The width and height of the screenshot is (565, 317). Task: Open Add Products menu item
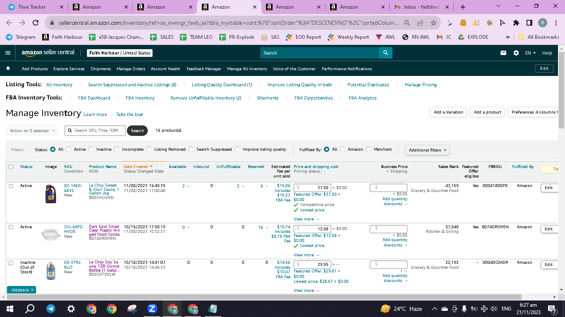click(35, 69)
